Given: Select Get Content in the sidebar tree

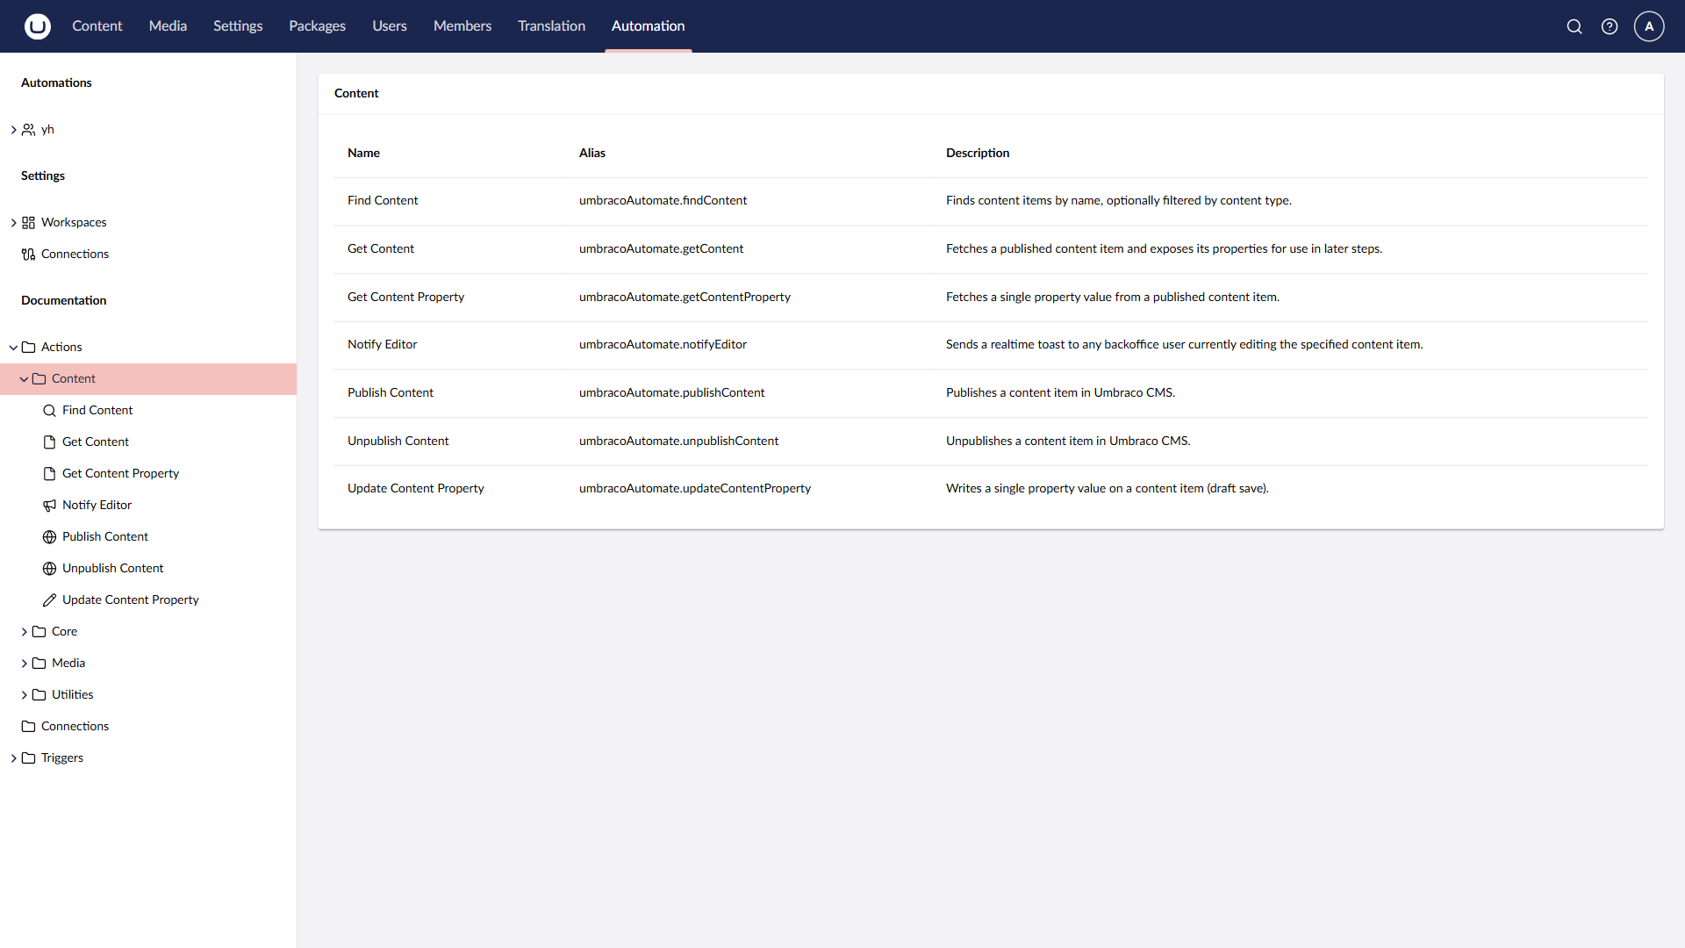Looking at the screenshot, I should [96, 442].
